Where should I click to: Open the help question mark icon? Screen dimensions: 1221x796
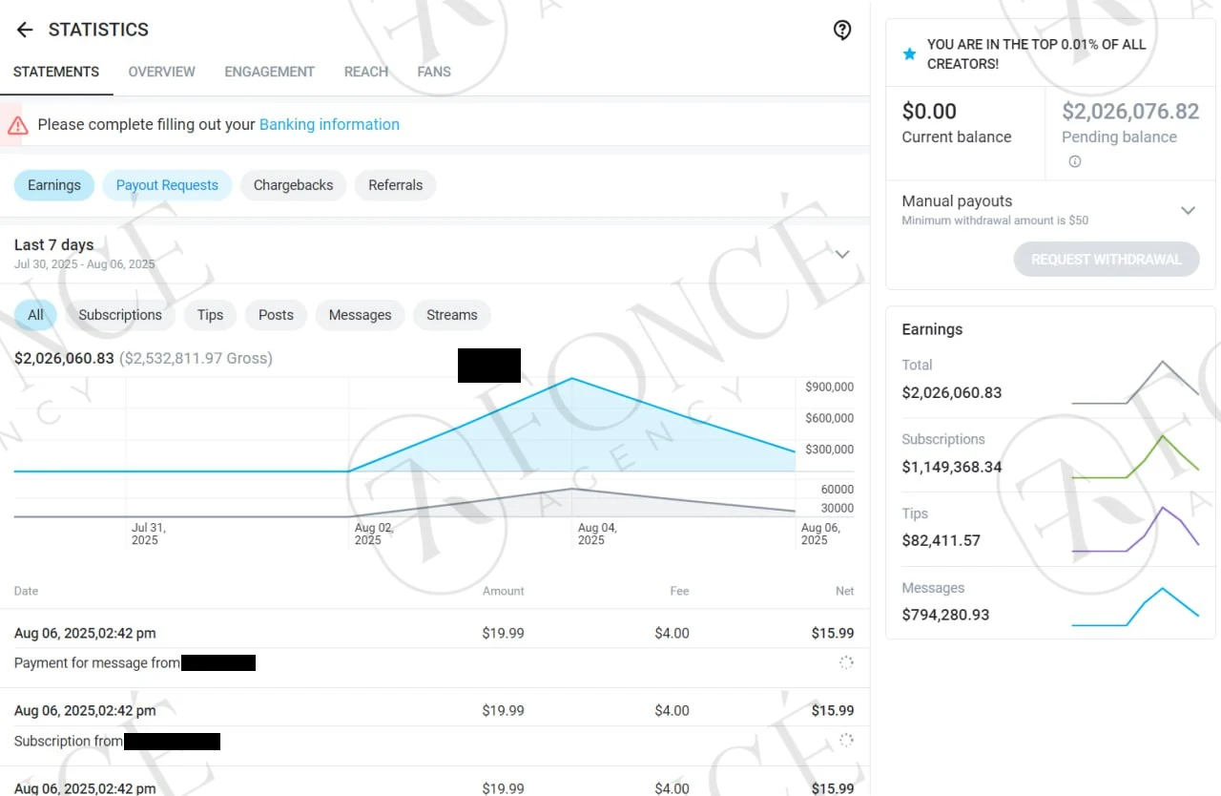coord(842,30)
